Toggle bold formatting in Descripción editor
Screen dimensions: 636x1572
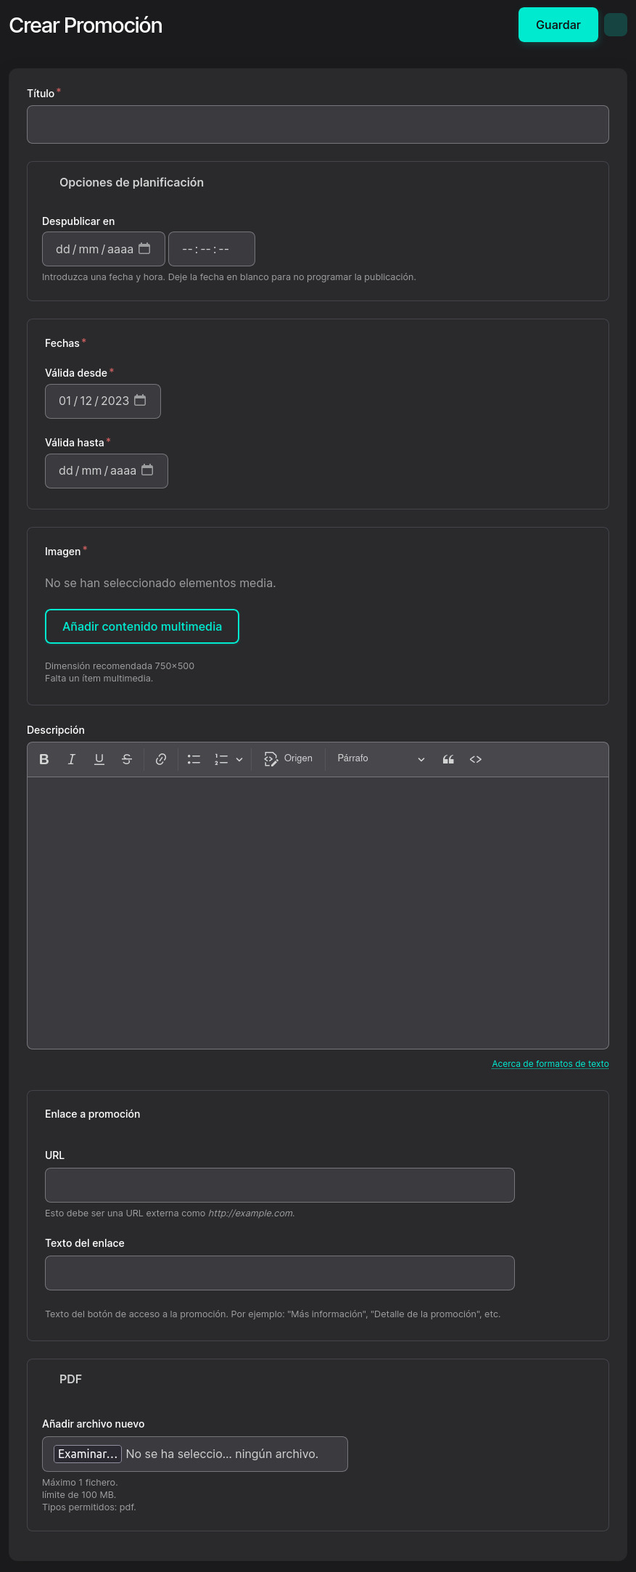pyautogui.click(x=44, y=759)
